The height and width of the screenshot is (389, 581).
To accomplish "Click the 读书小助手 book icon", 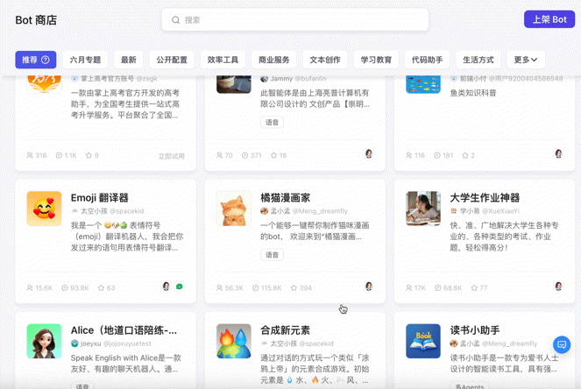I will (x=423, y=341).
